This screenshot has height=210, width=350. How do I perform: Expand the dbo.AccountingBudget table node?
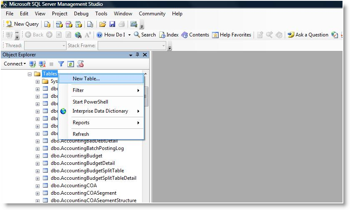[38, 156]
